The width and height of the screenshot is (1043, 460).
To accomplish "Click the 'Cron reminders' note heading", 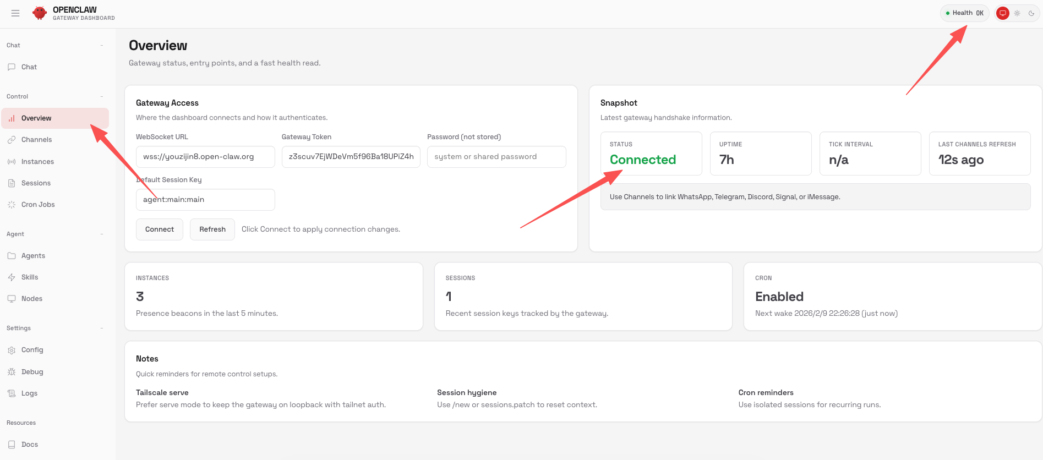I will point(766,393).
